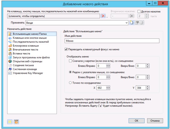Click the edit exception icon beside Применять
Screen dimensions: 170x129
point(137,23)
